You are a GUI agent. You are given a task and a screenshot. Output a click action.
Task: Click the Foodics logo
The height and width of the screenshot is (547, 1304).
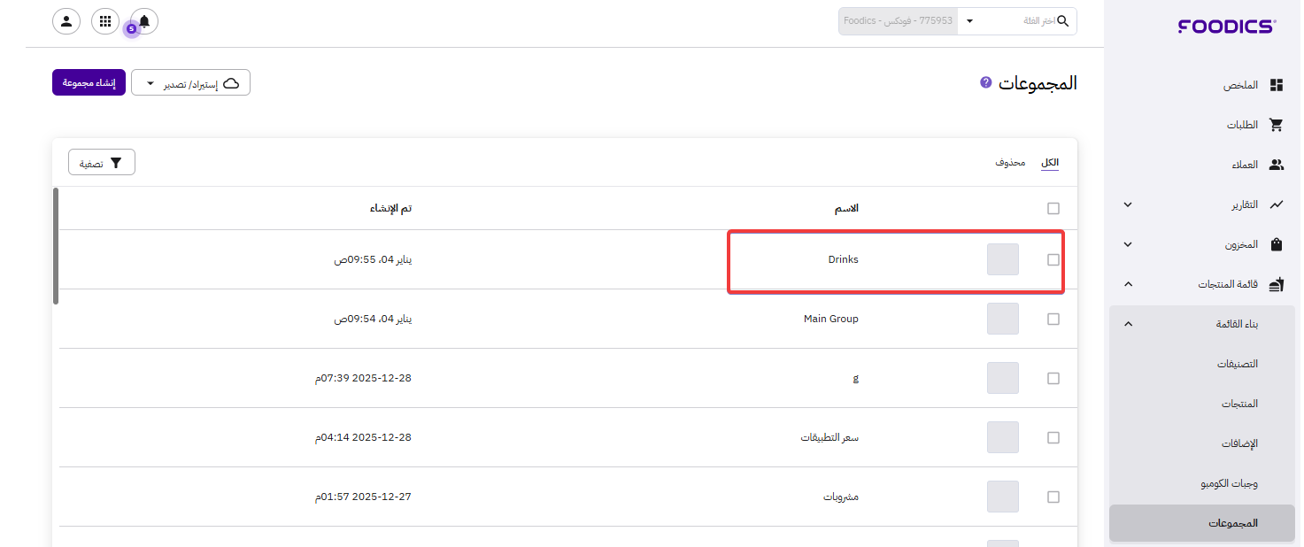tap(1226, 27)
